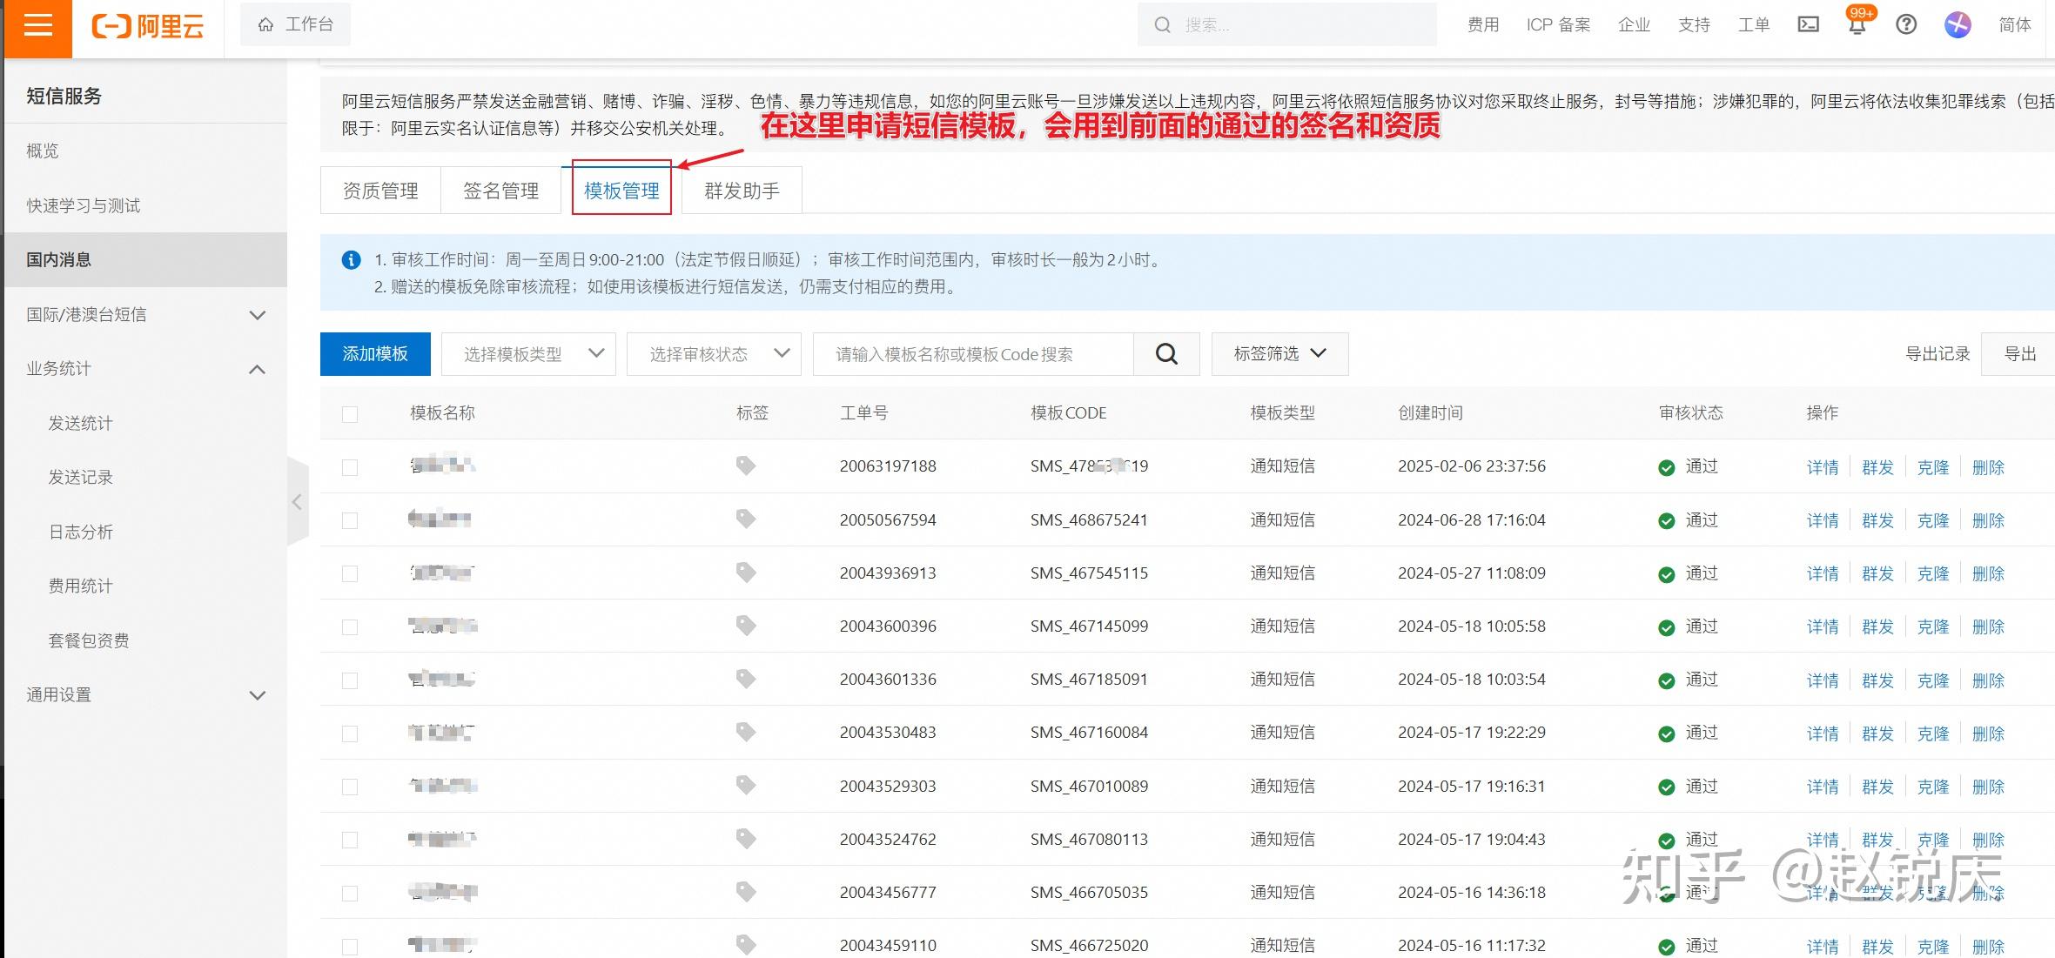Image resolution: width=2055 pixels, height=958 pixels.
Task: Open the CloudShell terminal
Action: 1808,24
